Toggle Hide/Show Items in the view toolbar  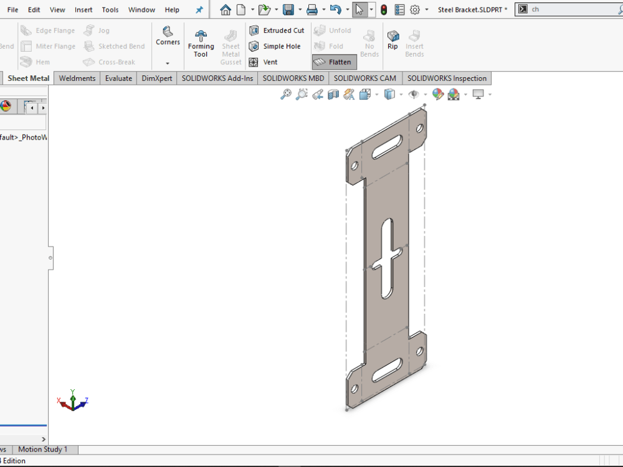(414, 94)
